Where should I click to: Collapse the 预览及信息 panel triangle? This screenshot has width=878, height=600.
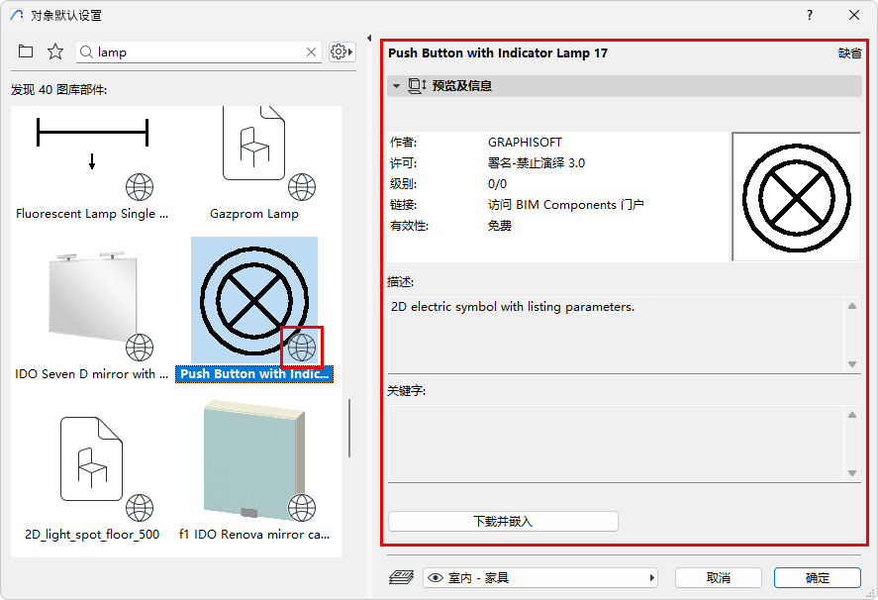397,86
